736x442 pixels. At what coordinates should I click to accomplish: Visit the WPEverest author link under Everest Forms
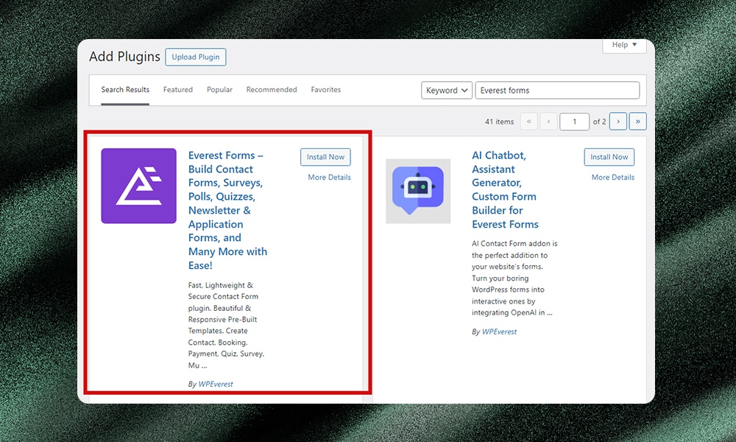[x=216, y=384]
